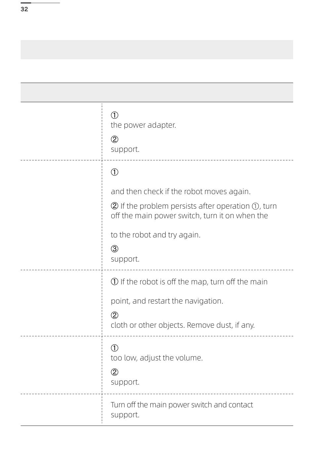Click the circled 1 above 'the power adapter.'

(114, 115)
